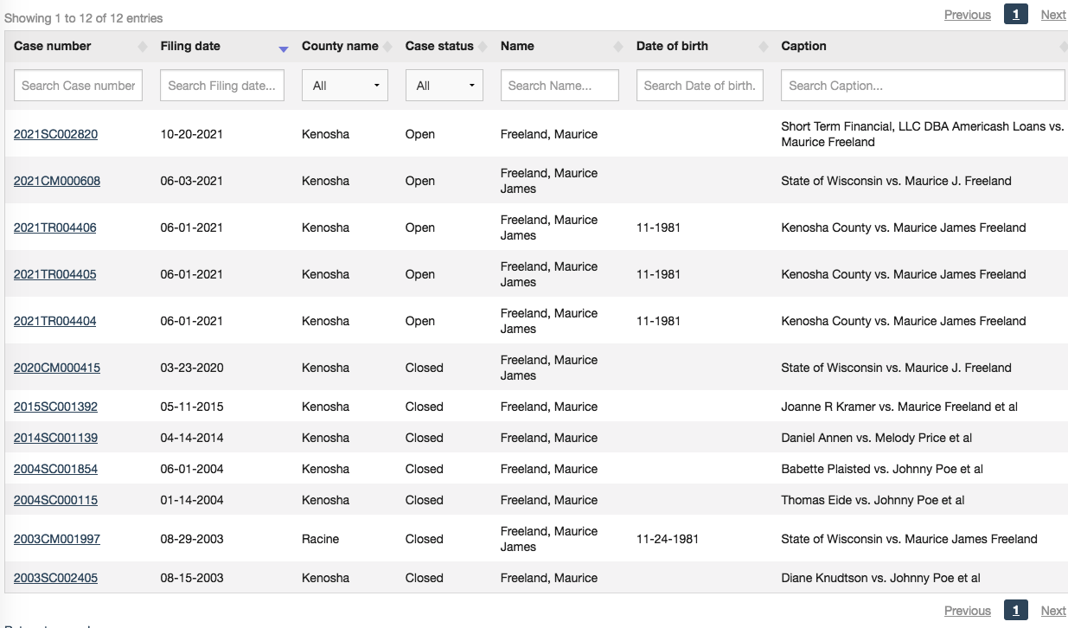Viewport: 1068px width, 628px height.
Task: Sort by Filing date column header
Action: tap(222, 46)
